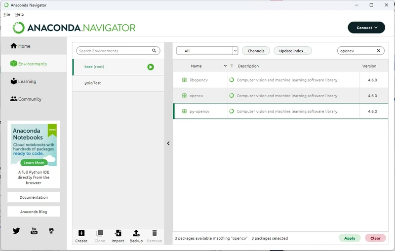Toggle the libopencv package checkbox

coord(184,80)
